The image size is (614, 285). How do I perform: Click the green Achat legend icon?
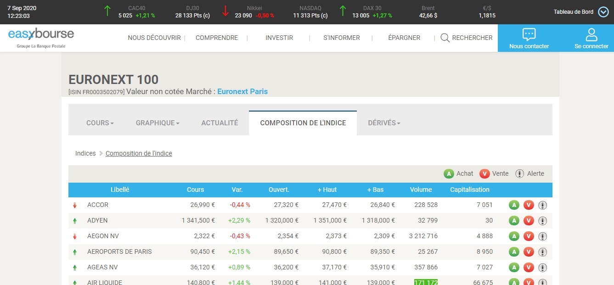point(449,174)
